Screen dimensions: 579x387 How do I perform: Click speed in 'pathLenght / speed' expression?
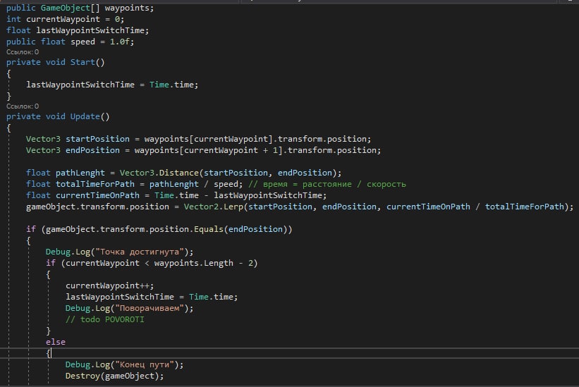(x=226, y=184)
